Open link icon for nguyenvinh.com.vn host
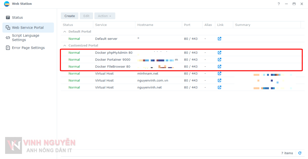 click(220, 80)
